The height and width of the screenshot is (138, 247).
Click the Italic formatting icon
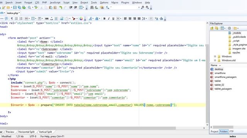point(109,19)
